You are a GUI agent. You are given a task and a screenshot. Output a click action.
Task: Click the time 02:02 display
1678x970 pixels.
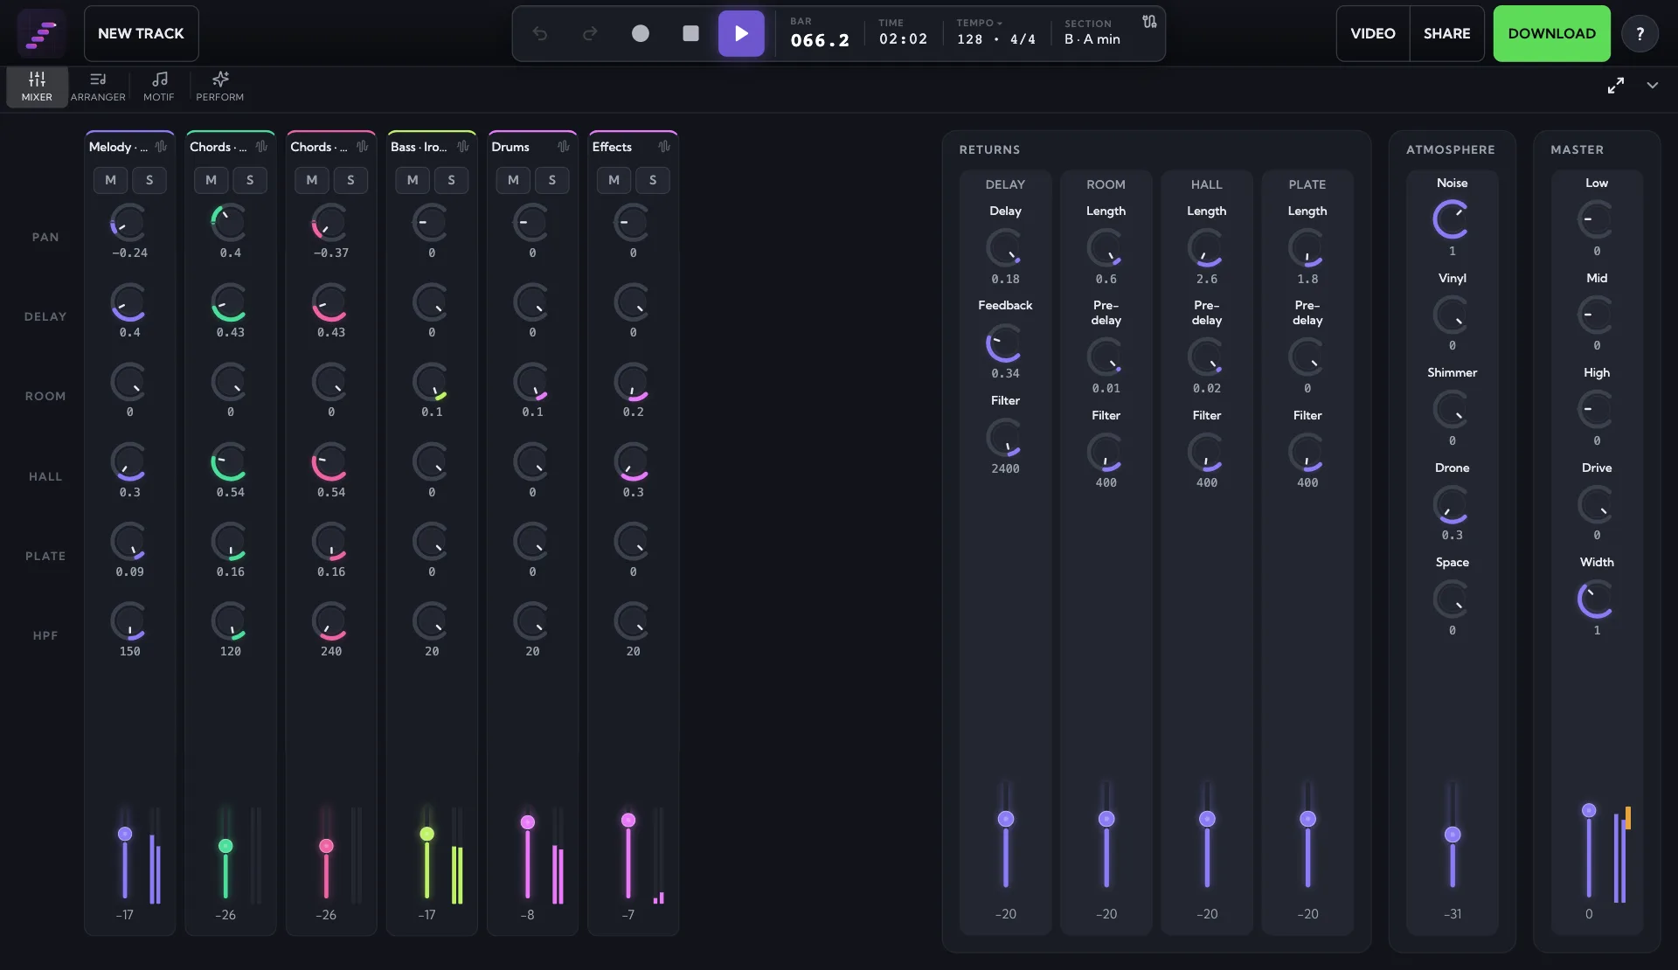coord(903,39)
